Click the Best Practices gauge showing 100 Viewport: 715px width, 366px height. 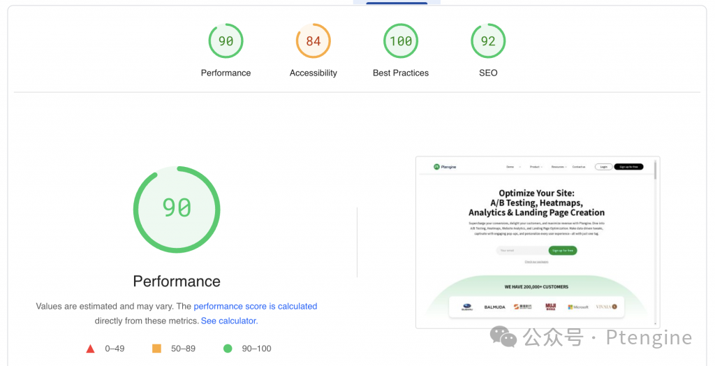[x=401, y=41]
